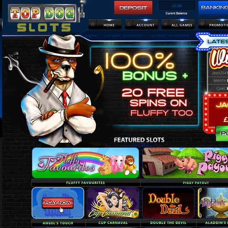The image size is (228, 228).
Task: Open the Piggy Payout game banner
Action: [x=185, y=163]
